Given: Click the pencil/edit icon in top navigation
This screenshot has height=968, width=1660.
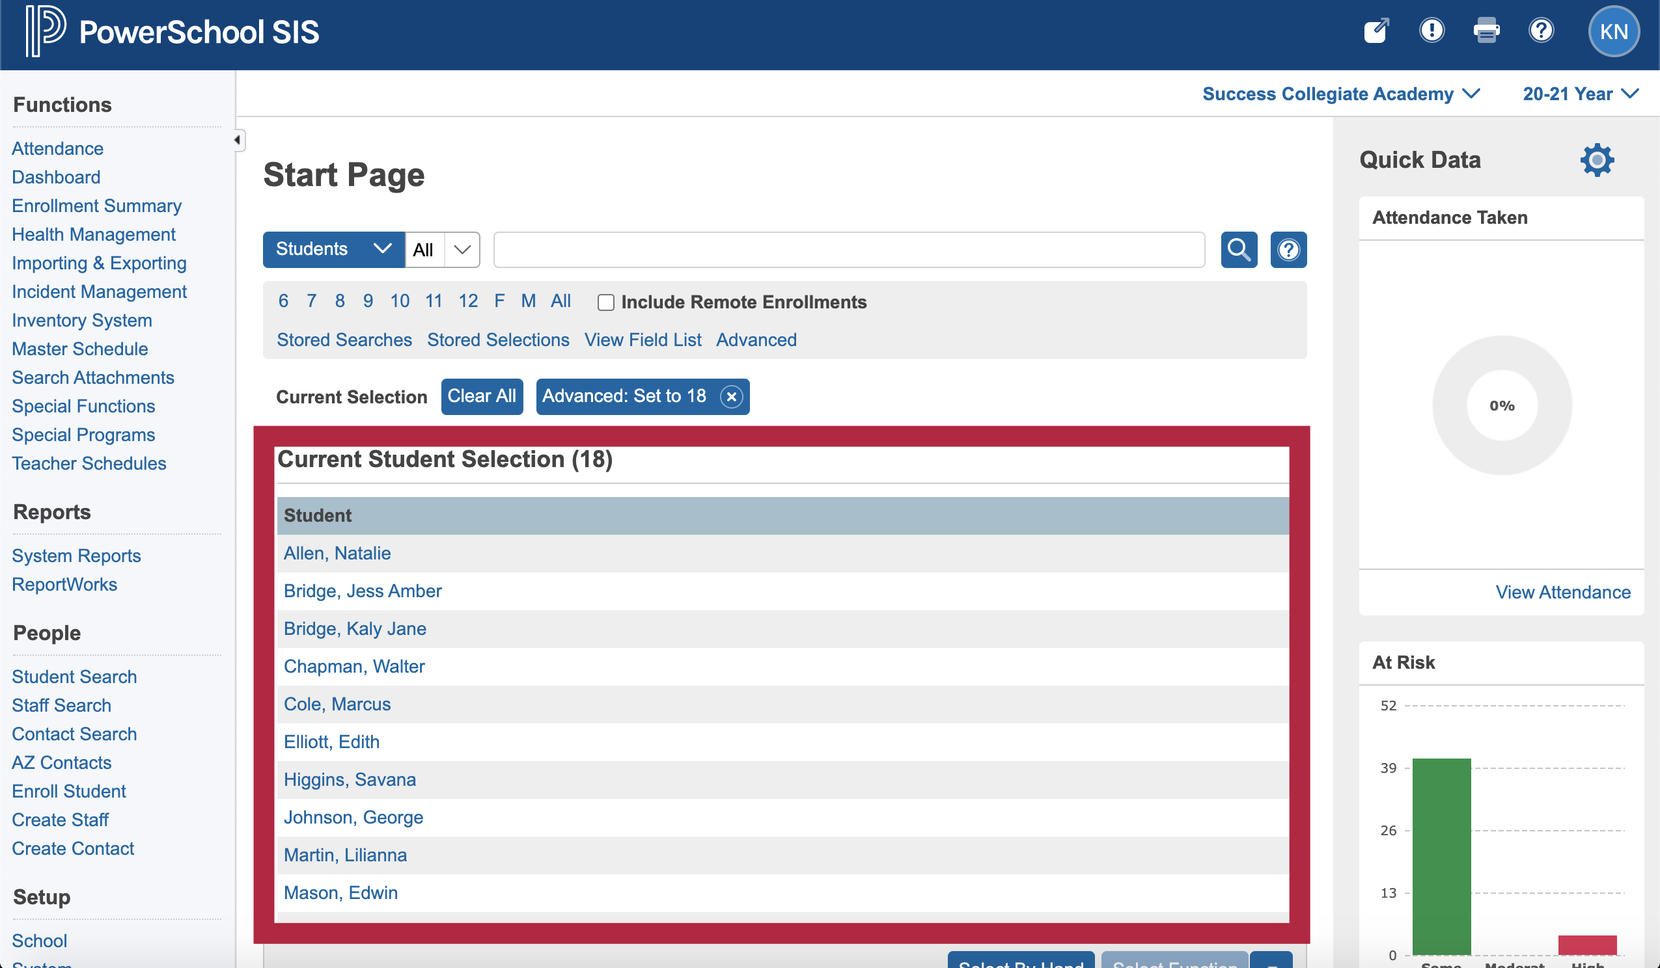Looking at the screenshot, I should [x=1374, y=31].
